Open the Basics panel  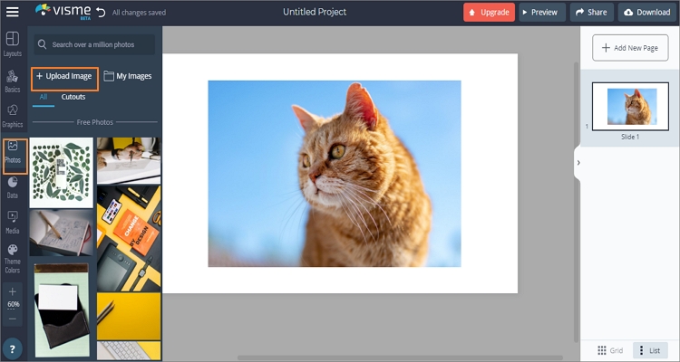click(13, 81)
